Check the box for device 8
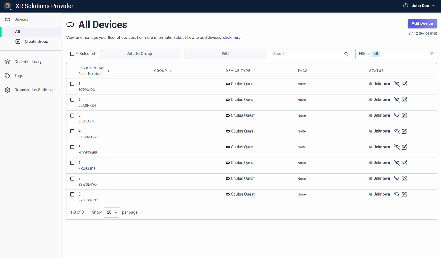The width and height of the screenshot is (441, 258). tap(72, 194)
